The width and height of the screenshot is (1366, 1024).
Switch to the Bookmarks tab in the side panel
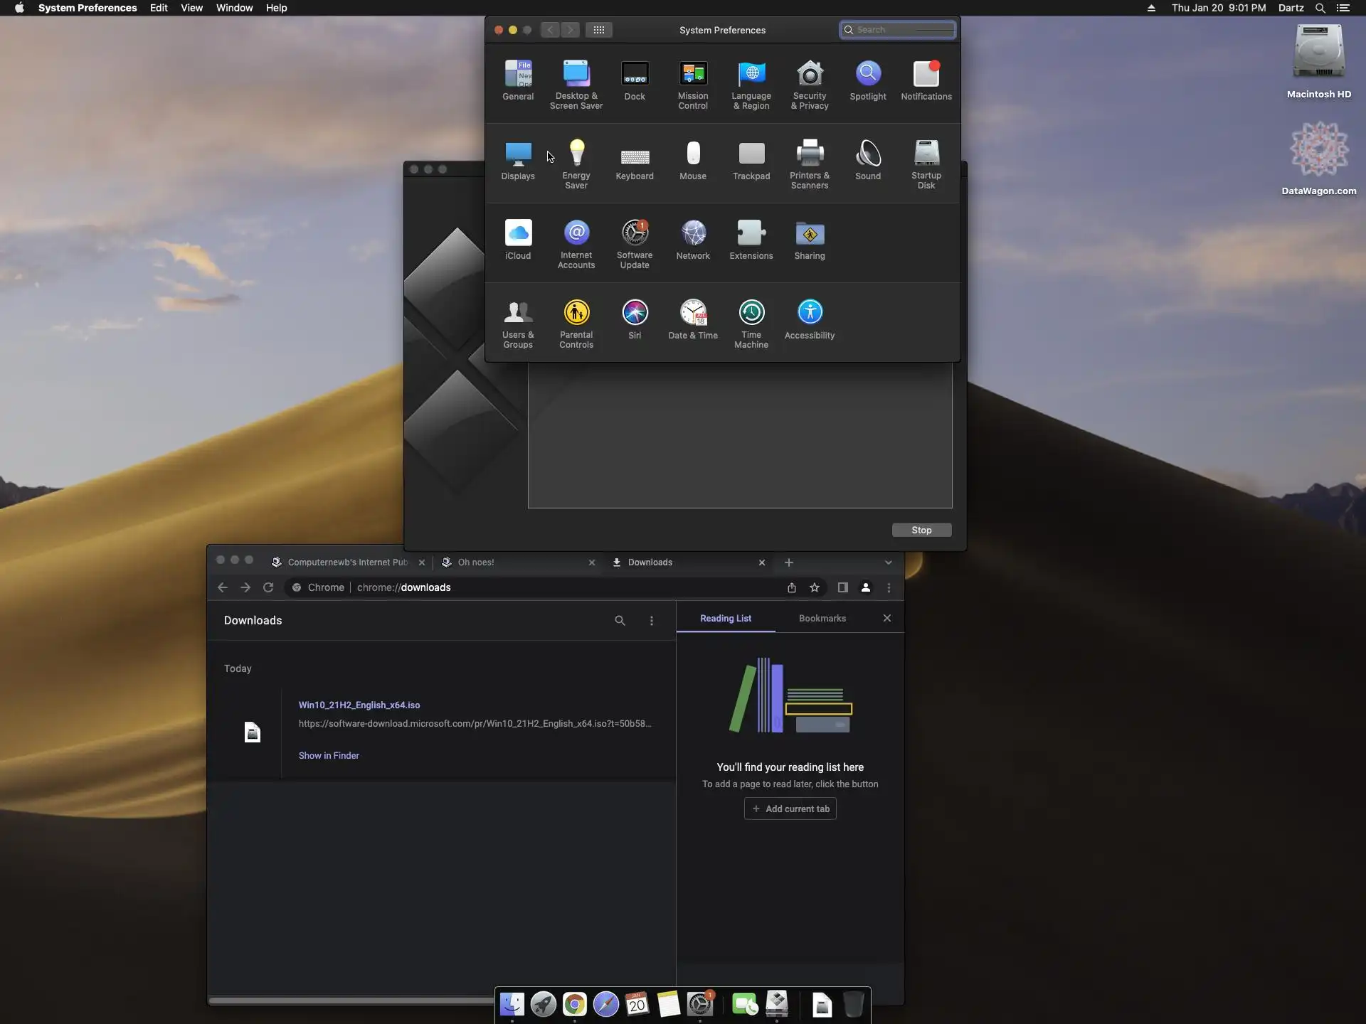[x=822, y=619]
